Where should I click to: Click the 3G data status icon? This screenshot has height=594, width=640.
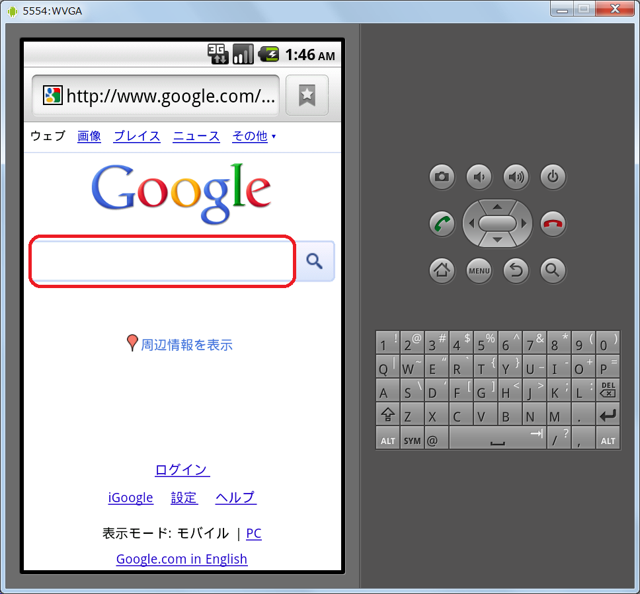[218, 54]
